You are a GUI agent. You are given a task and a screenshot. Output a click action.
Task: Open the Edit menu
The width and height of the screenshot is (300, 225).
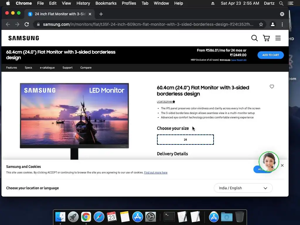[x=53, y=3]
